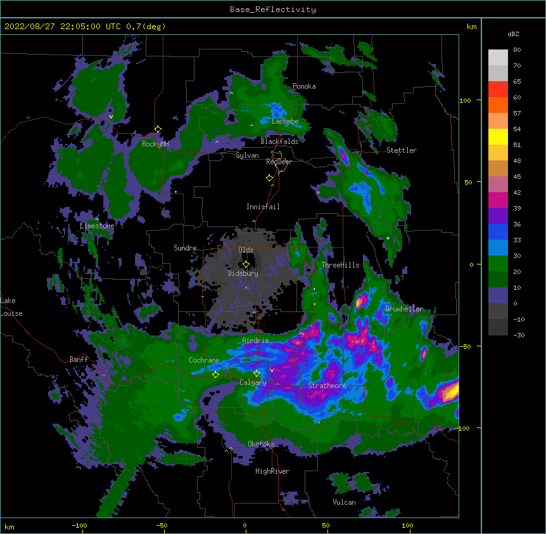Click the 45 value on dBZ legend

[x=517, y=177]
